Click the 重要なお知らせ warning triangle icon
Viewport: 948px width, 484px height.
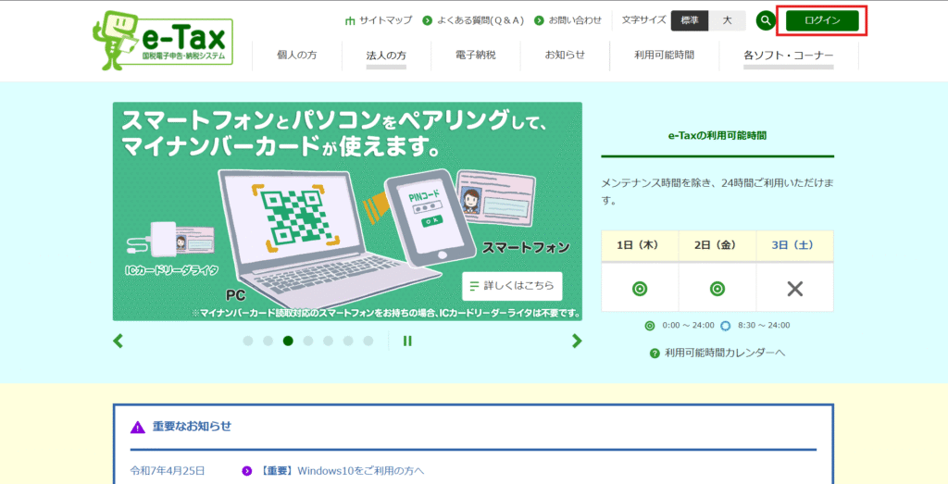139,428
